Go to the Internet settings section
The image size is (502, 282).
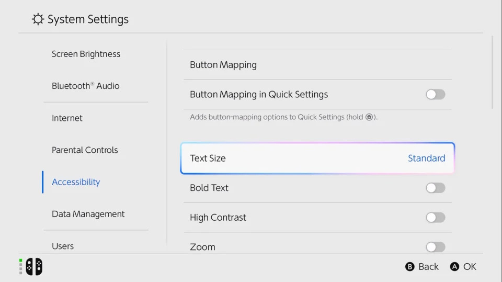pos(67,118)
